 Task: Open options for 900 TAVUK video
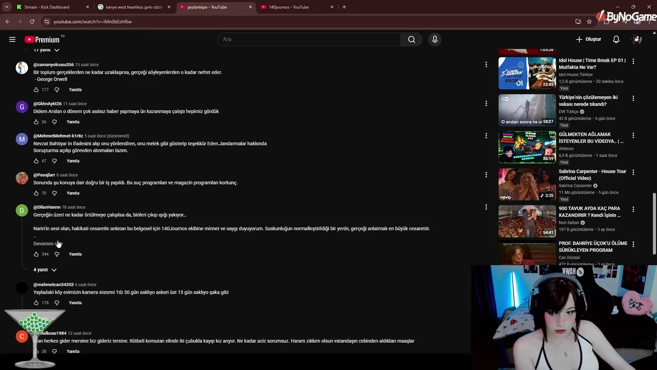click(633, 209)
